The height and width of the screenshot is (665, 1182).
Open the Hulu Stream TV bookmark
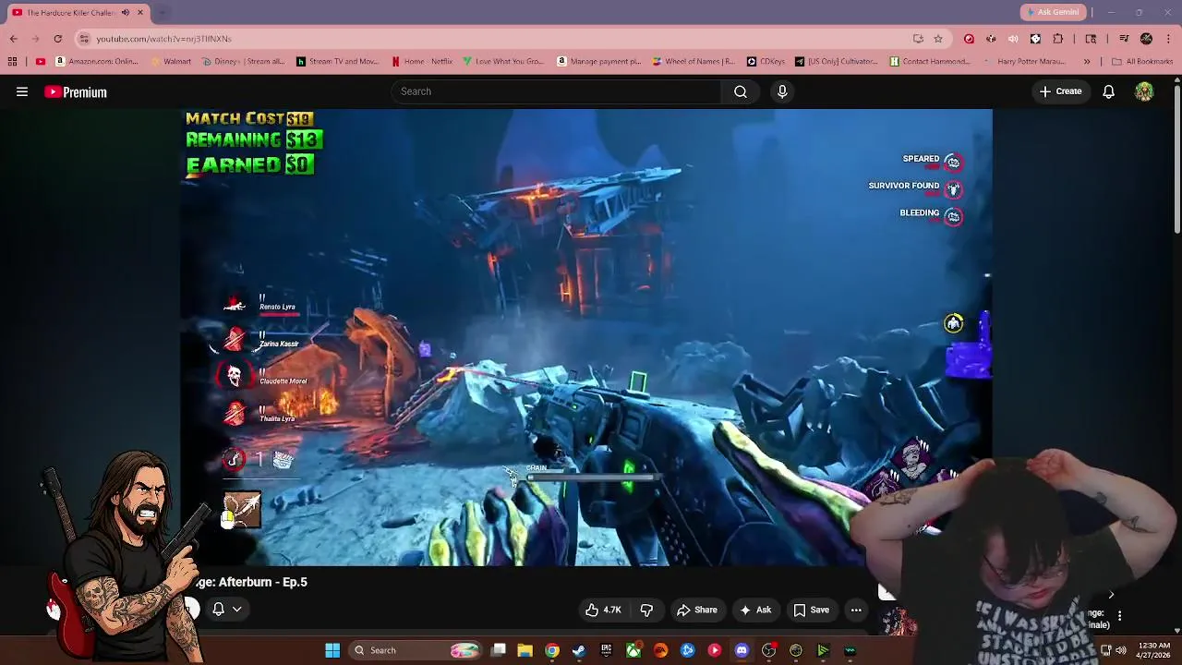pos(338,62)
